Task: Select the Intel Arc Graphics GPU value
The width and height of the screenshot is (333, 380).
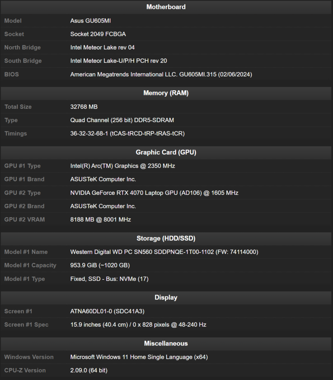Action: point(123,166)
